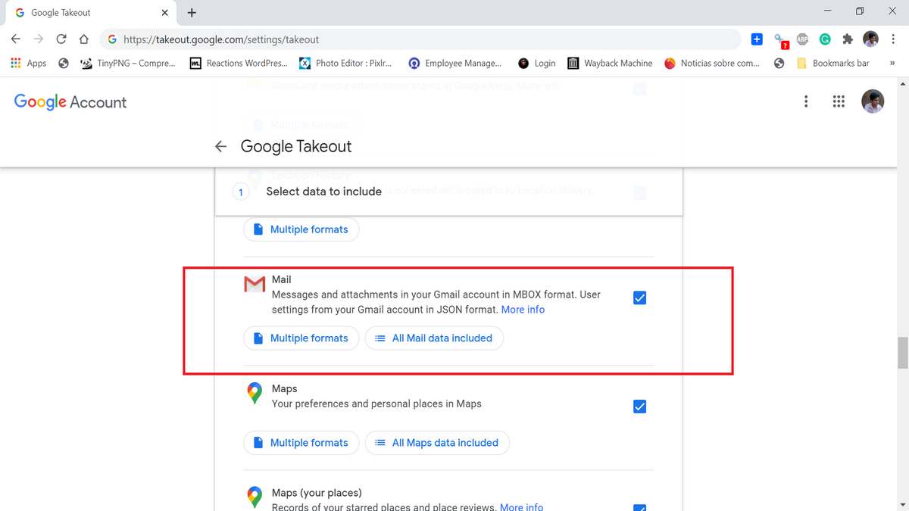The image size is (909, 511).
Task: Uncheck the Maps export checkbox
Action: click(639, 407)
